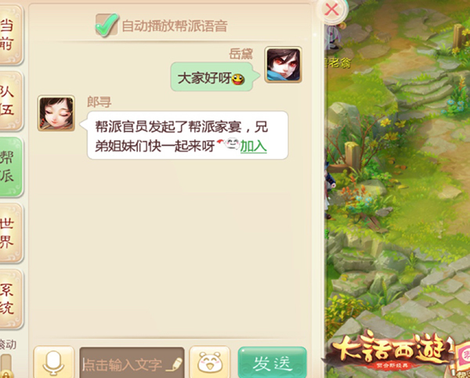Open 岳黛's player avatar
The width and height of the screenshot is (470, 378).
[x=284, y=65]
